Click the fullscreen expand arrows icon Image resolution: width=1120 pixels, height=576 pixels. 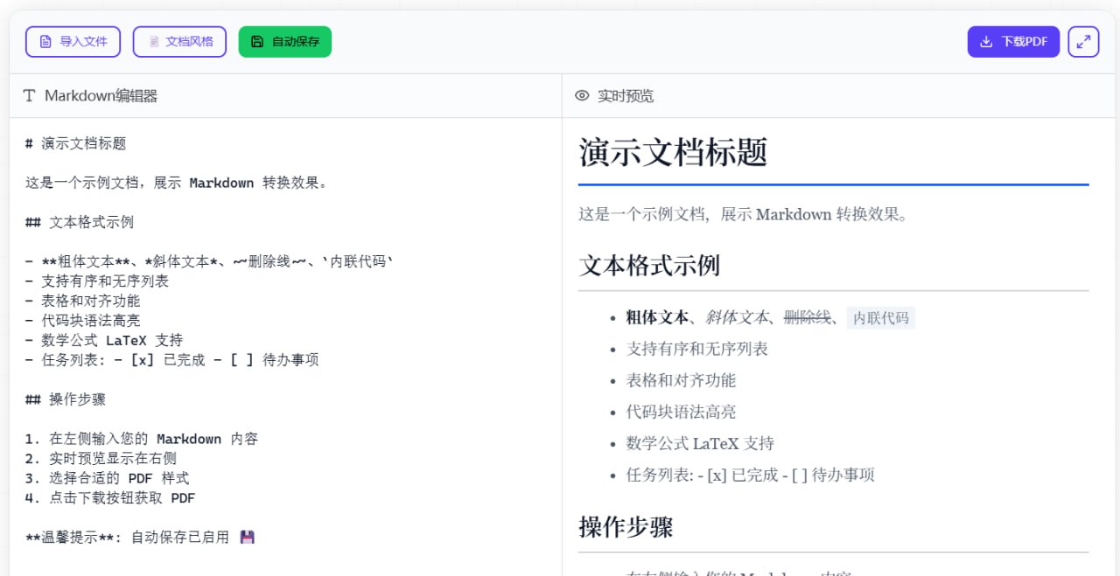pyautogui.click(x=1083, y=42)
